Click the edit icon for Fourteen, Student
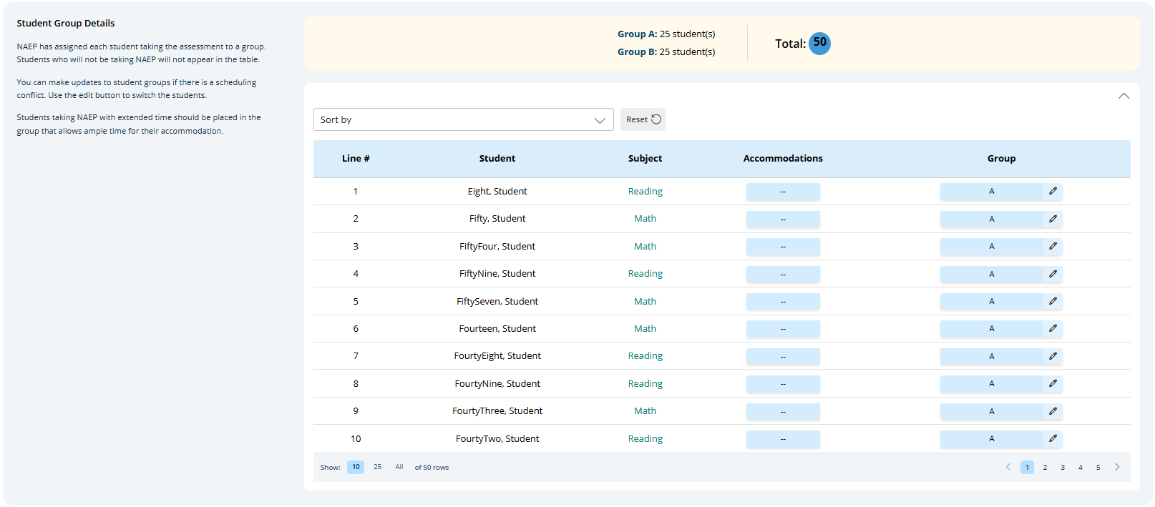Viewport: 1155px width, 507px height. (x=1053, y=328)
